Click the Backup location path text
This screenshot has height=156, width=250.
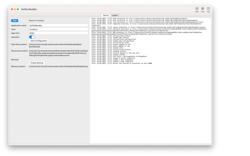58,66
